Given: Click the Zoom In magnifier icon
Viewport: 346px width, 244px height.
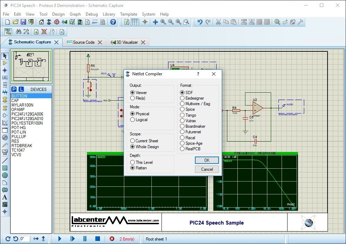Looking at the screenshot, I should coord(163,22).
